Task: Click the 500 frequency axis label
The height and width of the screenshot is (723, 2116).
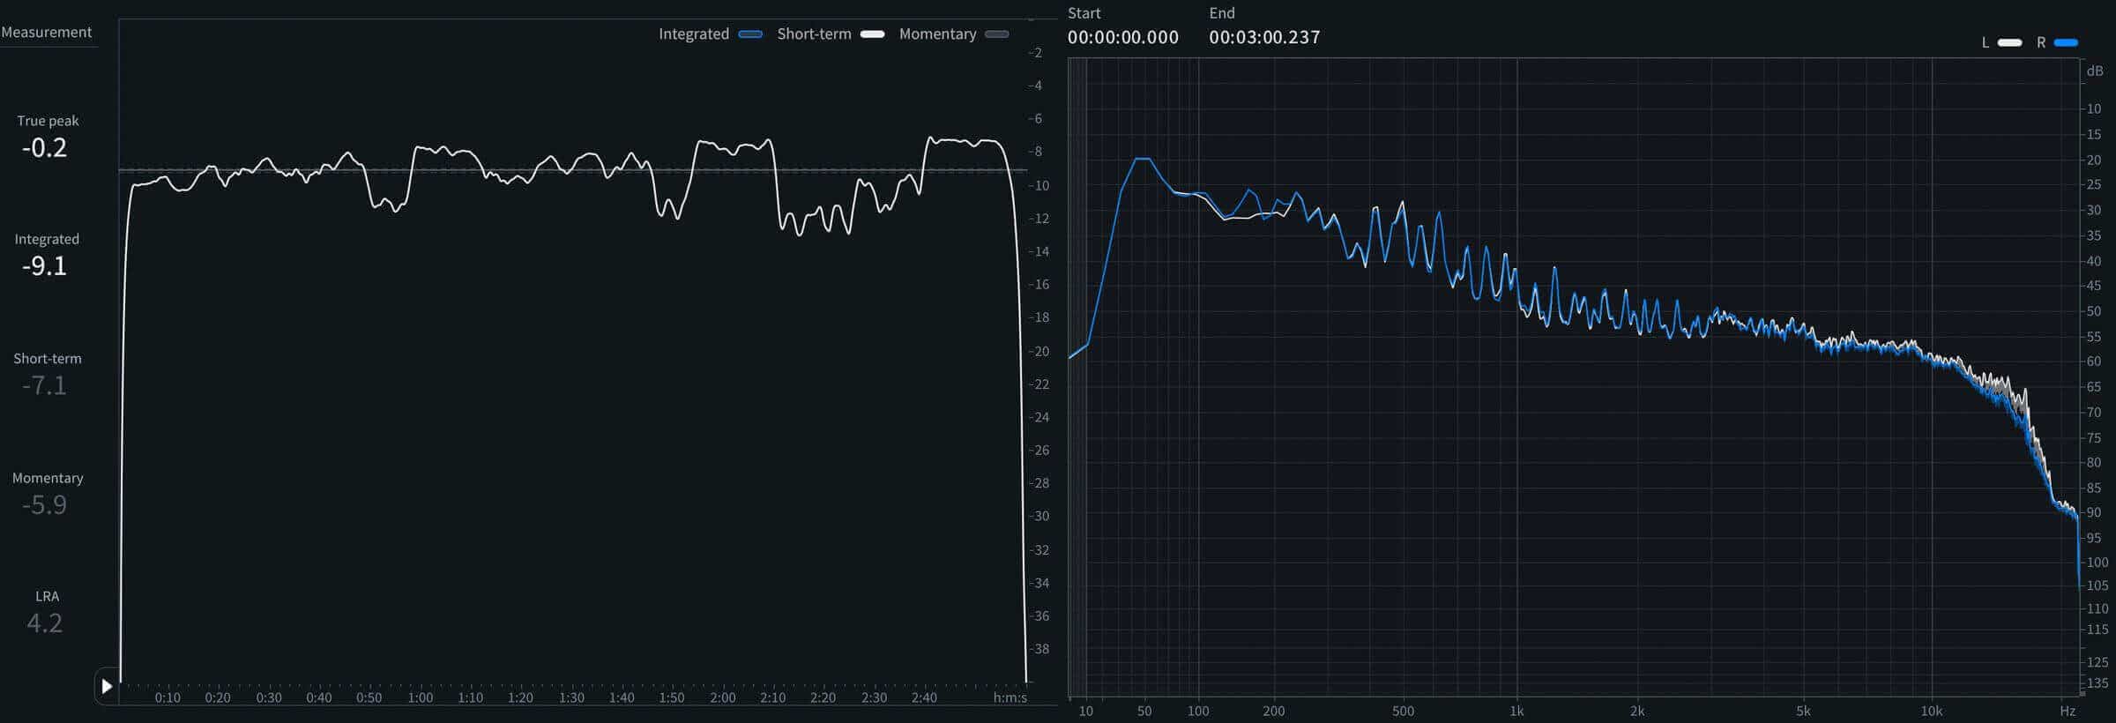Action: tap(1403, 711)
